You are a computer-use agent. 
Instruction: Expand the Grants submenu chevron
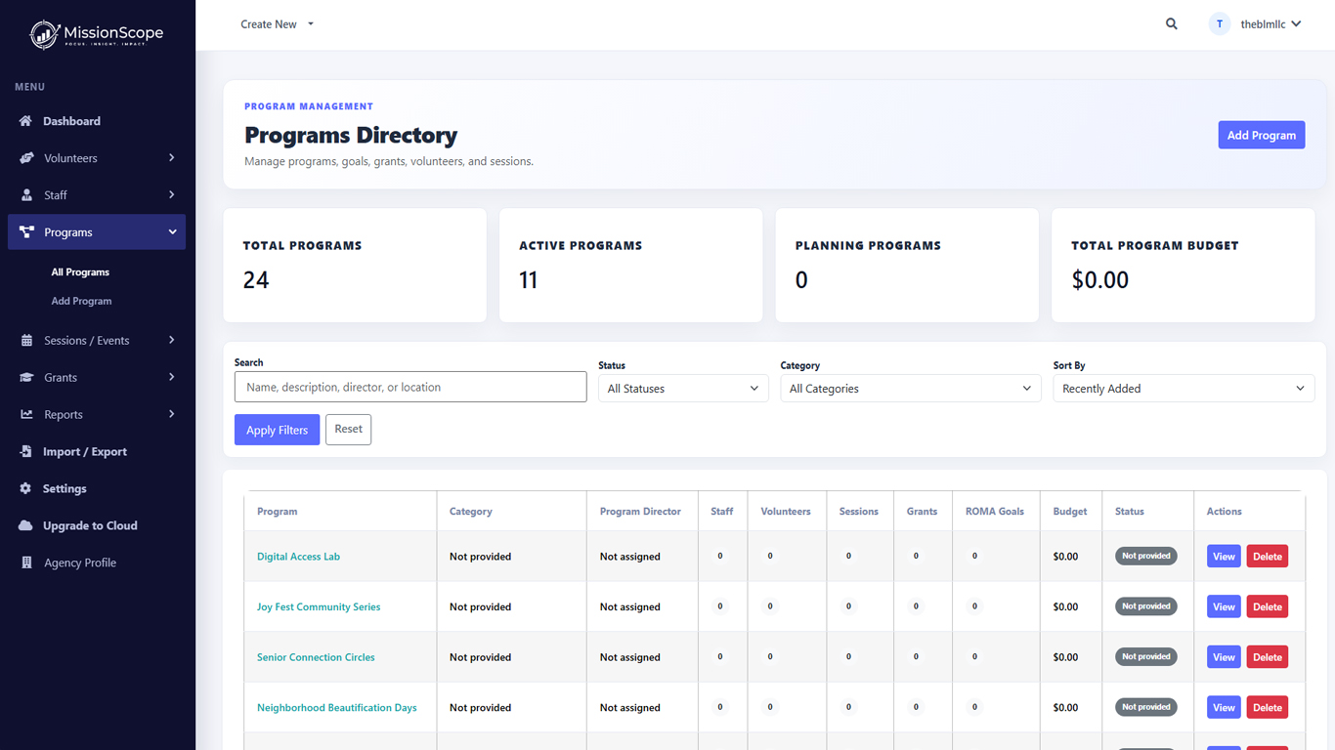tap(172, 377)
